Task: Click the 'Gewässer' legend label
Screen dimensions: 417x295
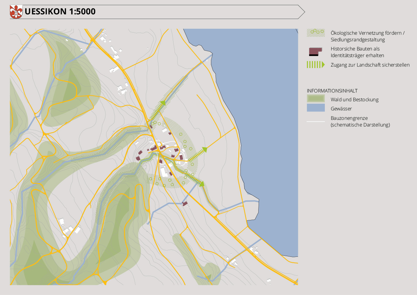Action: pyautogui.click(x=341, y=109)
